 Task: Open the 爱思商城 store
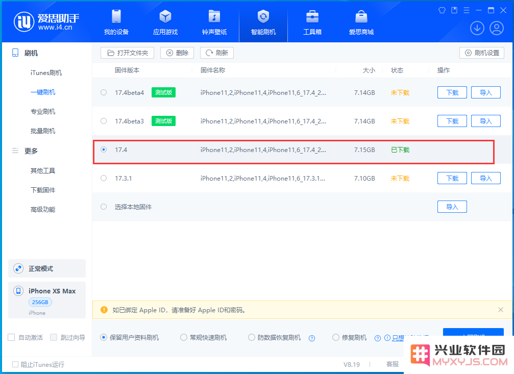361,22
